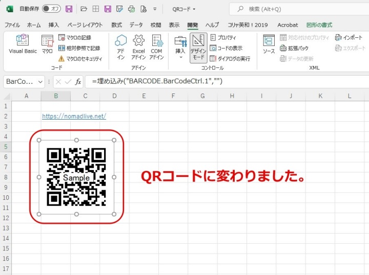The image size is (369, 275).
Task: Click the print icon in quick access toolbar
Action: (132, 9)
